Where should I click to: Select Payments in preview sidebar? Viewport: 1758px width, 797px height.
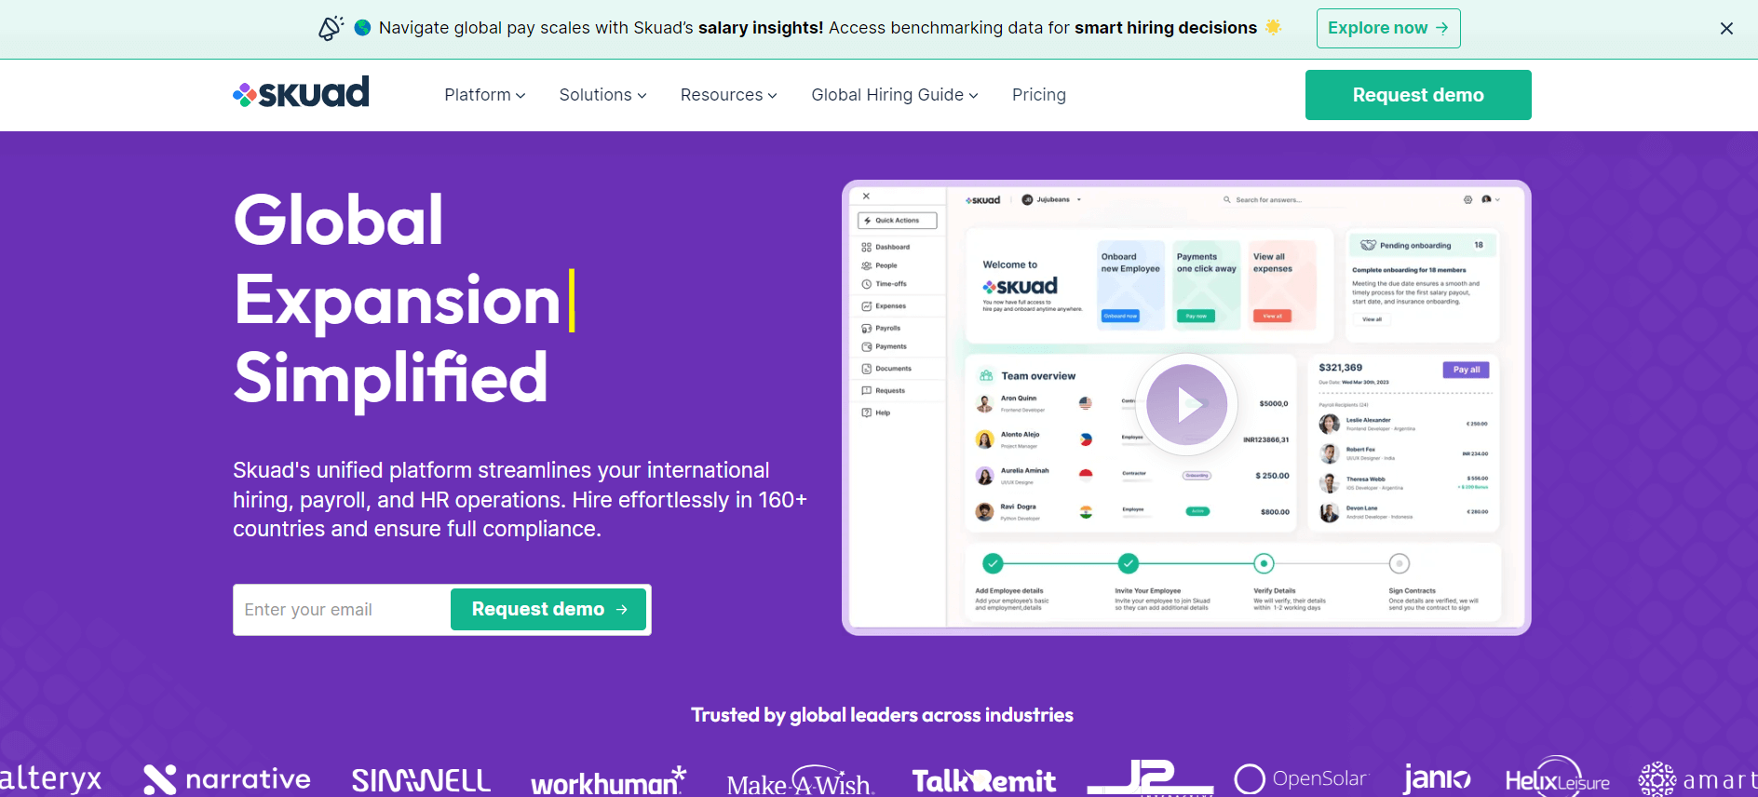pos(884,346)
